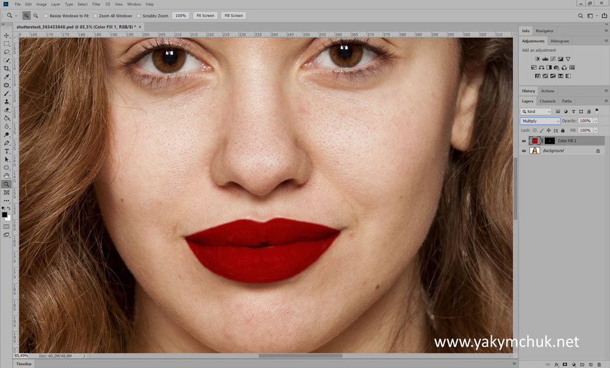The height and width of the screenshot is (368, 610).
Task: Select the Zoom tool in toolbar
Action: [7, 184]
